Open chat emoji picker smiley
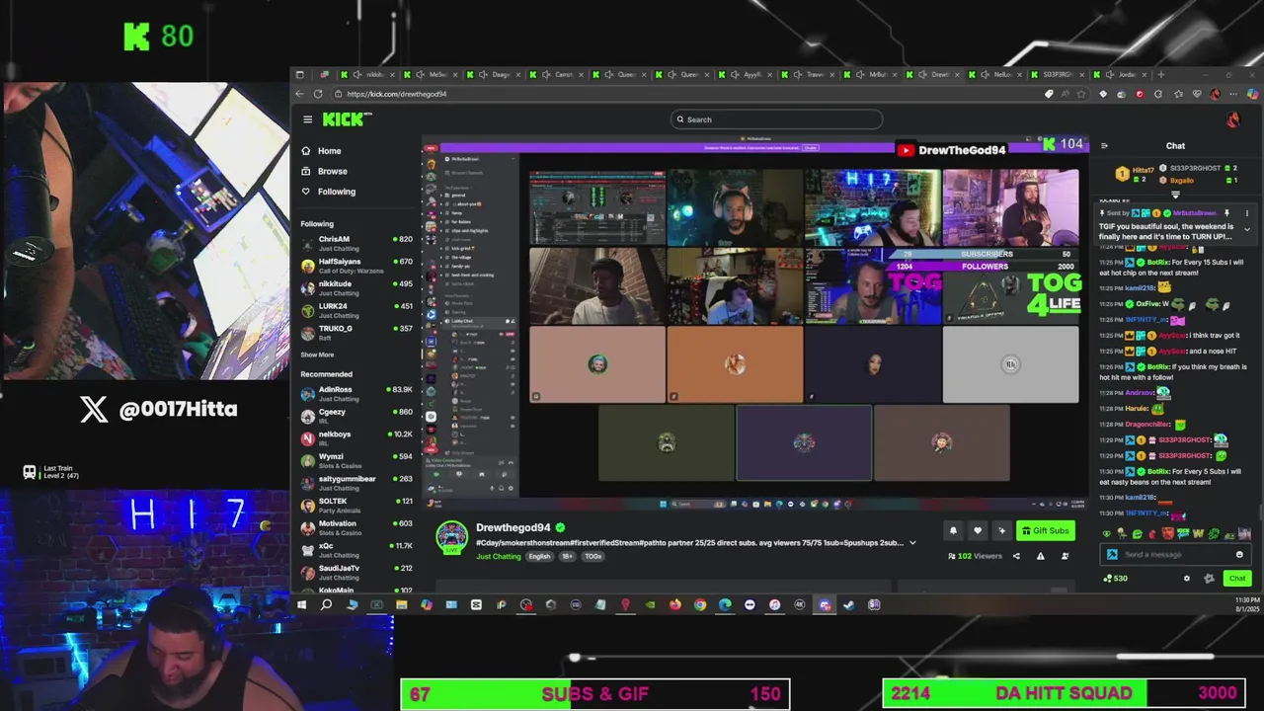Viewport: 1264px width, 711px height. pyautogui.click(x=1239, y=554)
